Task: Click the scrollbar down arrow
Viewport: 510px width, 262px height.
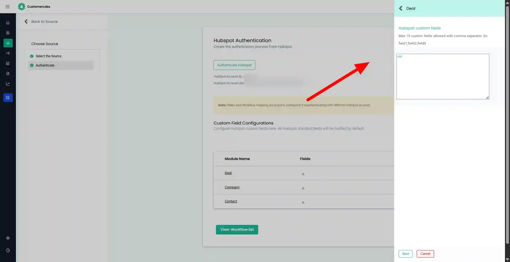Action: coord(507,260)
